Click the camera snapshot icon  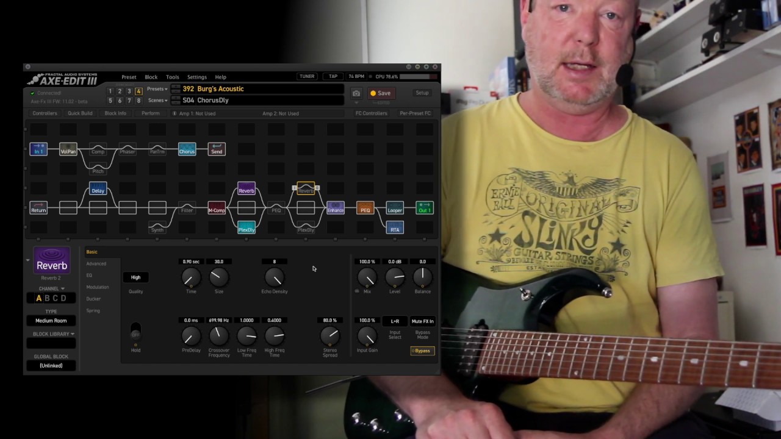click(356, 93)
